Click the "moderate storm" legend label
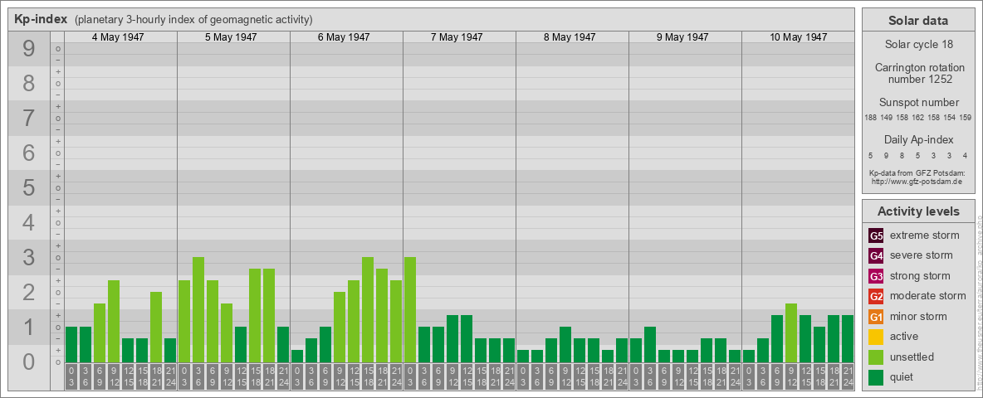The height and width of the screenshot is (398, 983). click(x=928, y=296)
